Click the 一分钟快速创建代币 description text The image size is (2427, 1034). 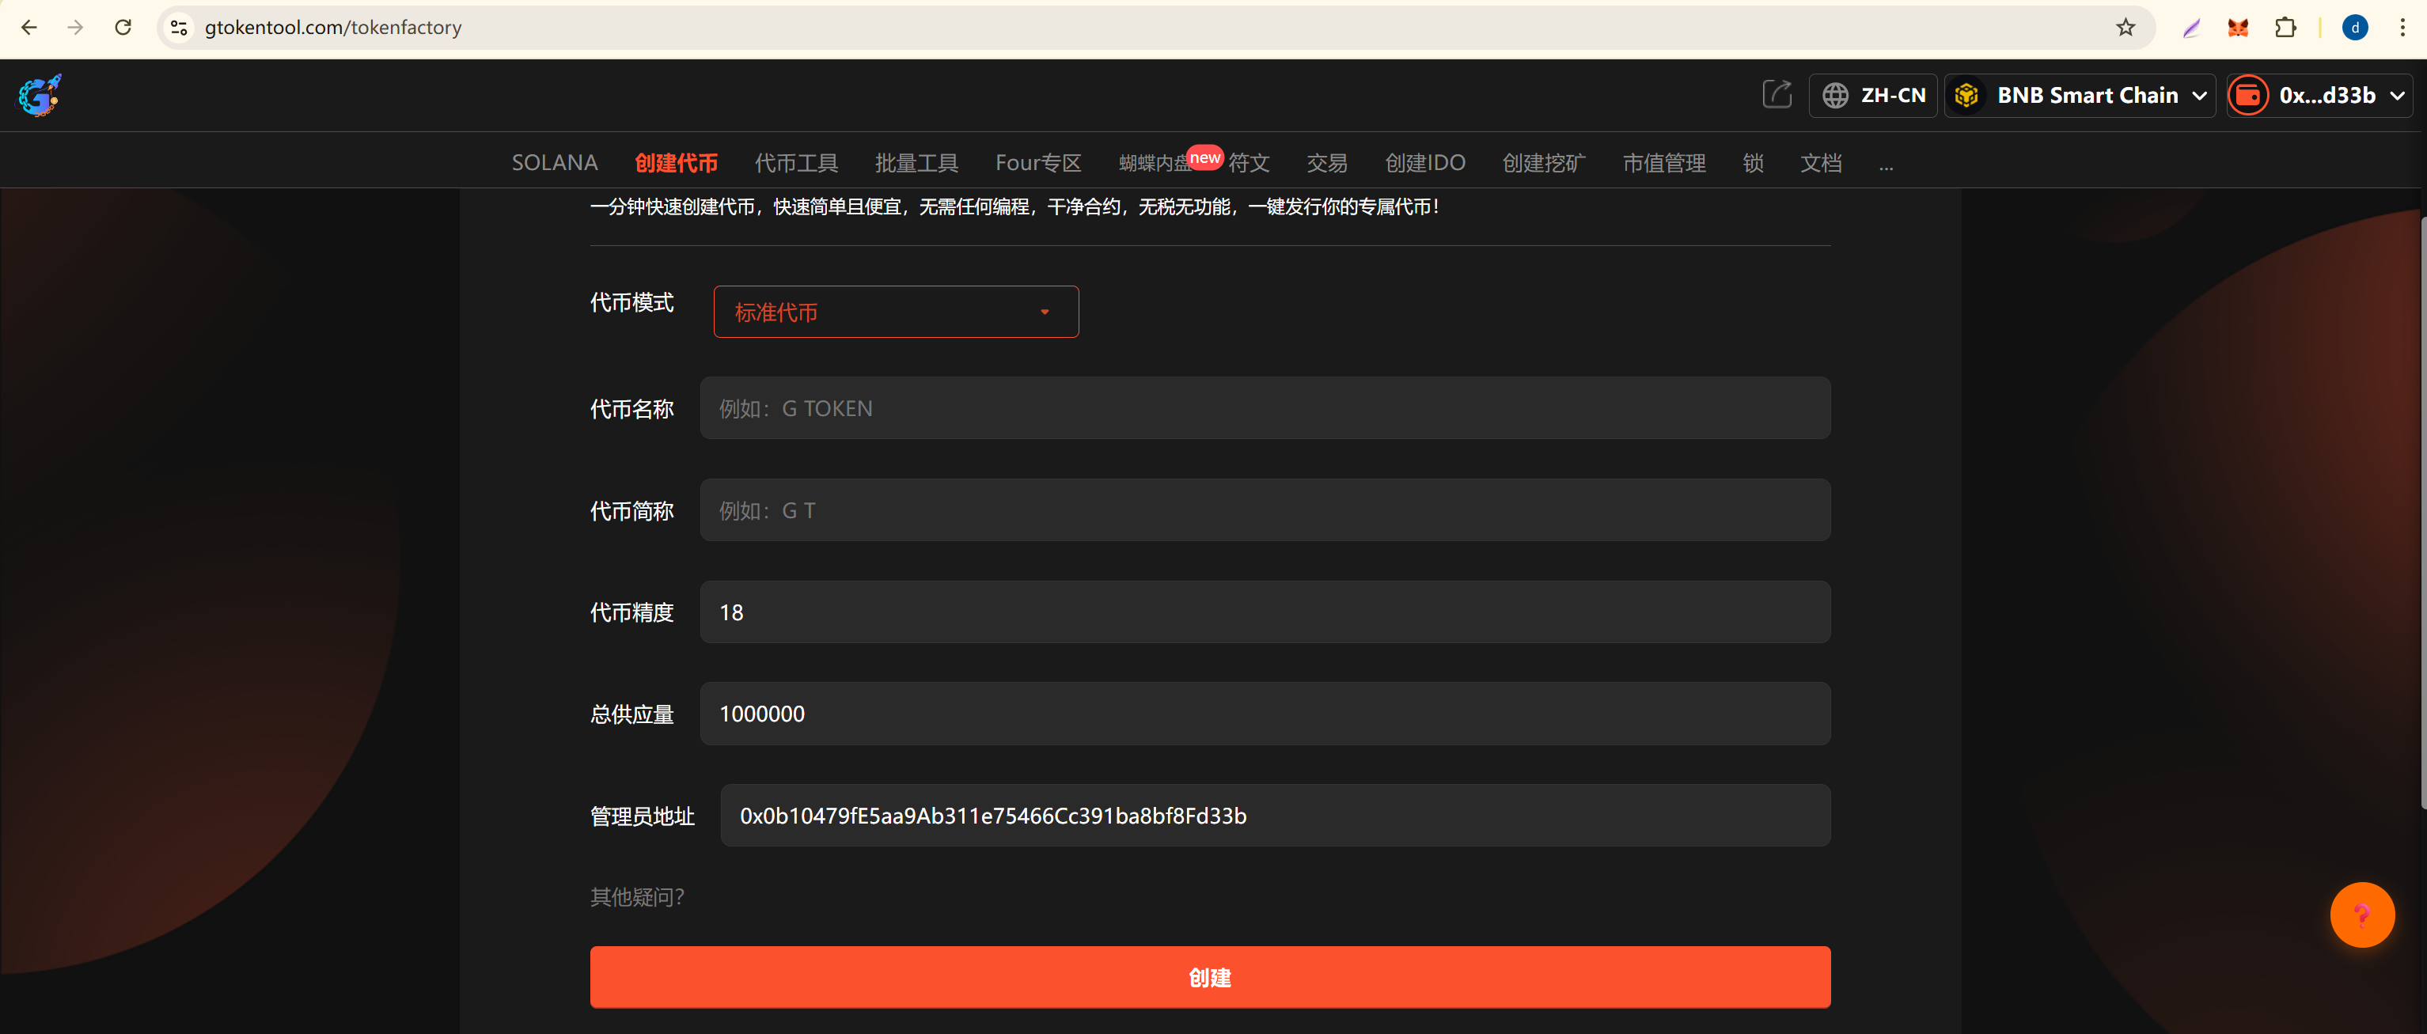pyautogui.click(x=1014, y=206)
